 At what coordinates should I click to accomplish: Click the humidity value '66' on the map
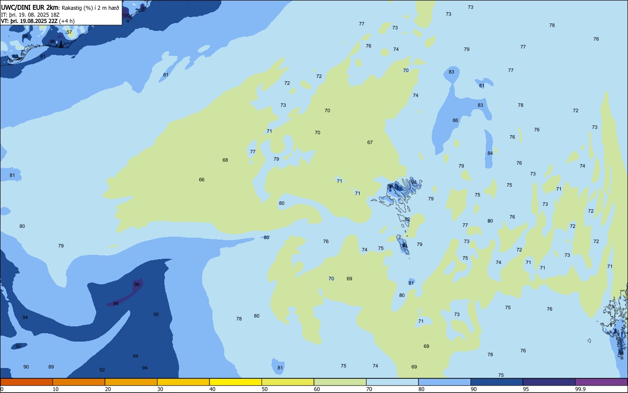click(x=202, y=180)
